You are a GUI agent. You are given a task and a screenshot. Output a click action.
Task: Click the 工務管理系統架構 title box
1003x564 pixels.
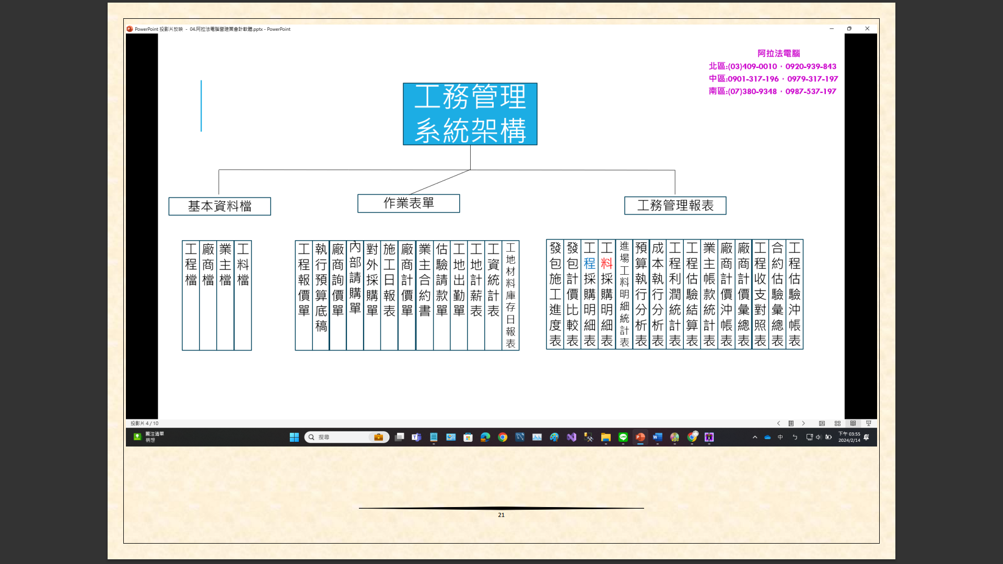point(470,114)
